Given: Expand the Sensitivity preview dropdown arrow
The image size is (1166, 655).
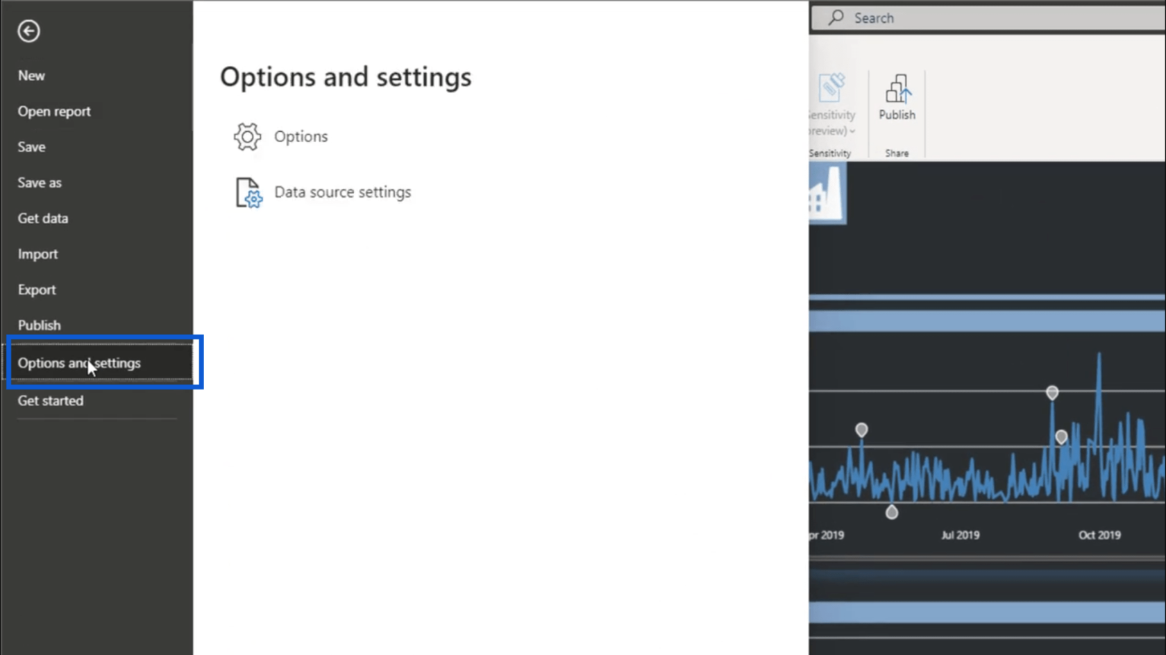Looking at the screenshot, I should coord(853,131).
